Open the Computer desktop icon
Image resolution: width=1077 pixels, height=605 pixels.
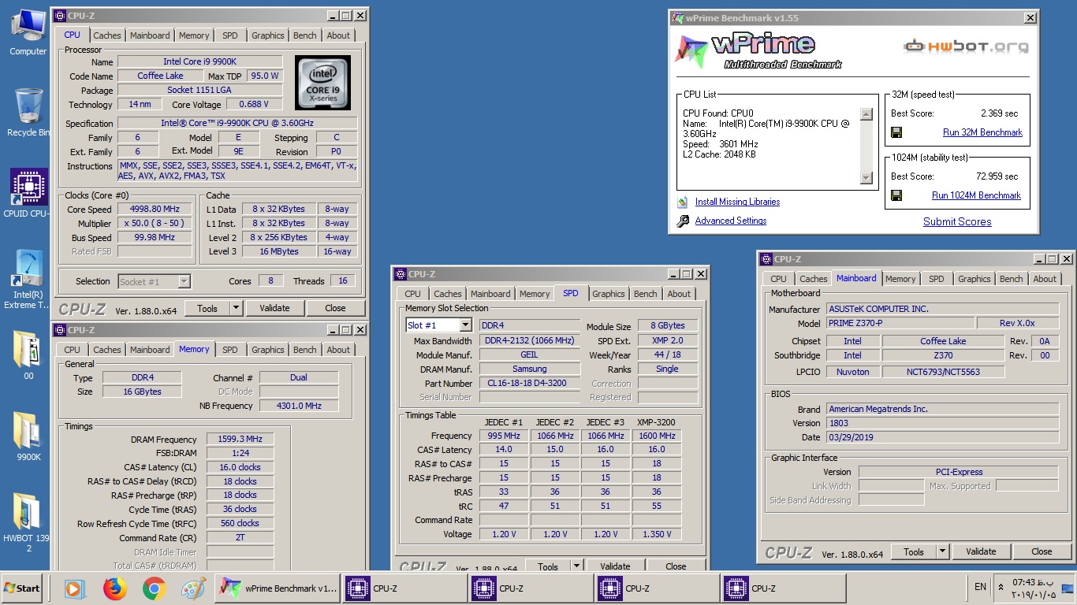tap(28, 32)
